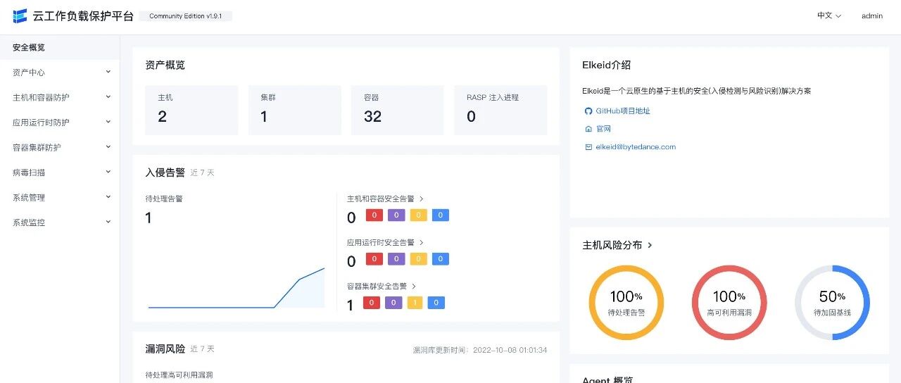This screenshot has width=901, height=383.
Task: Click purple badge in 应用运行时安全告警 row
Action: point(396,259)
